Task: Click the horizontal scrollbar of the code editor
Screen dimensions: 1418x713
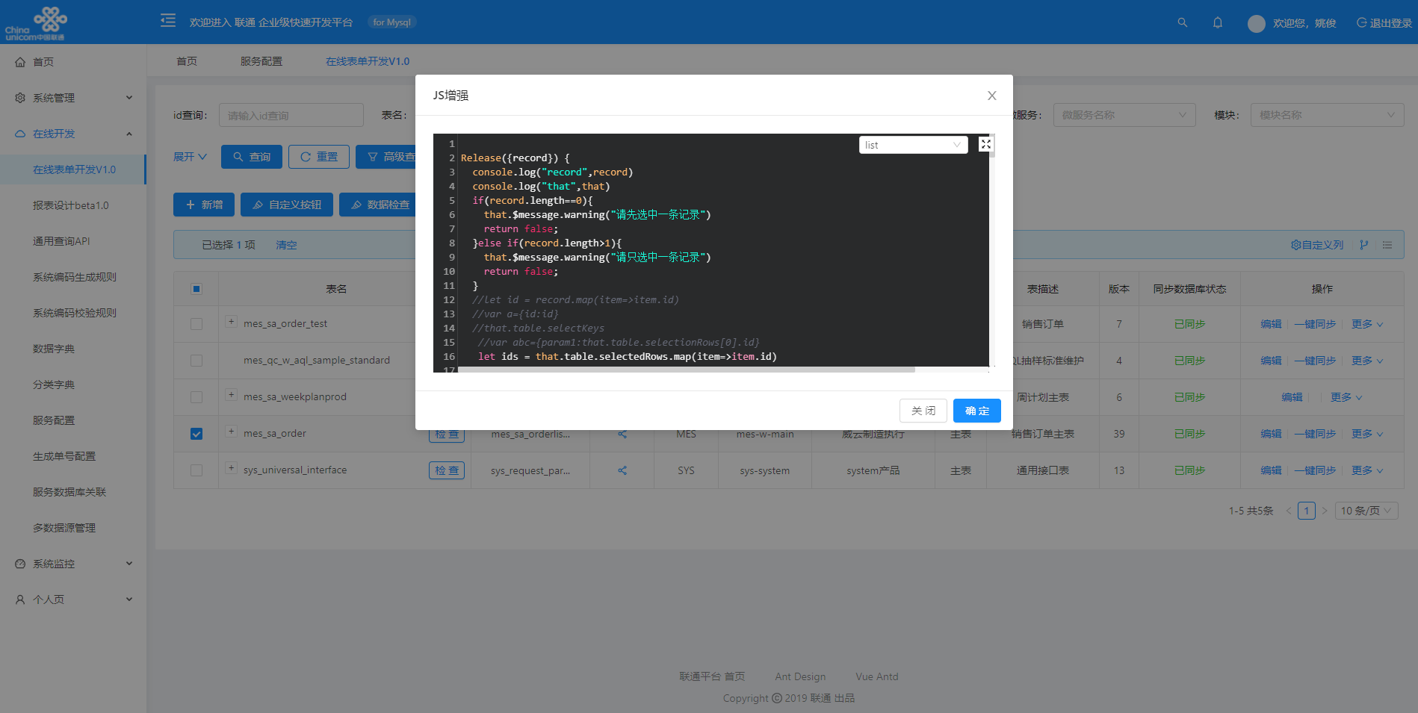Action: [686, 369]
